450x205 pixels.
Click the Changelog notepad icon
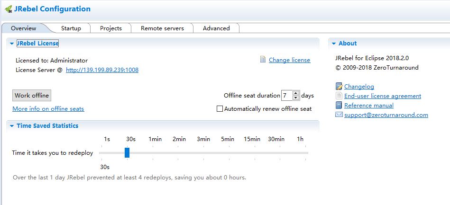[339, 86]
